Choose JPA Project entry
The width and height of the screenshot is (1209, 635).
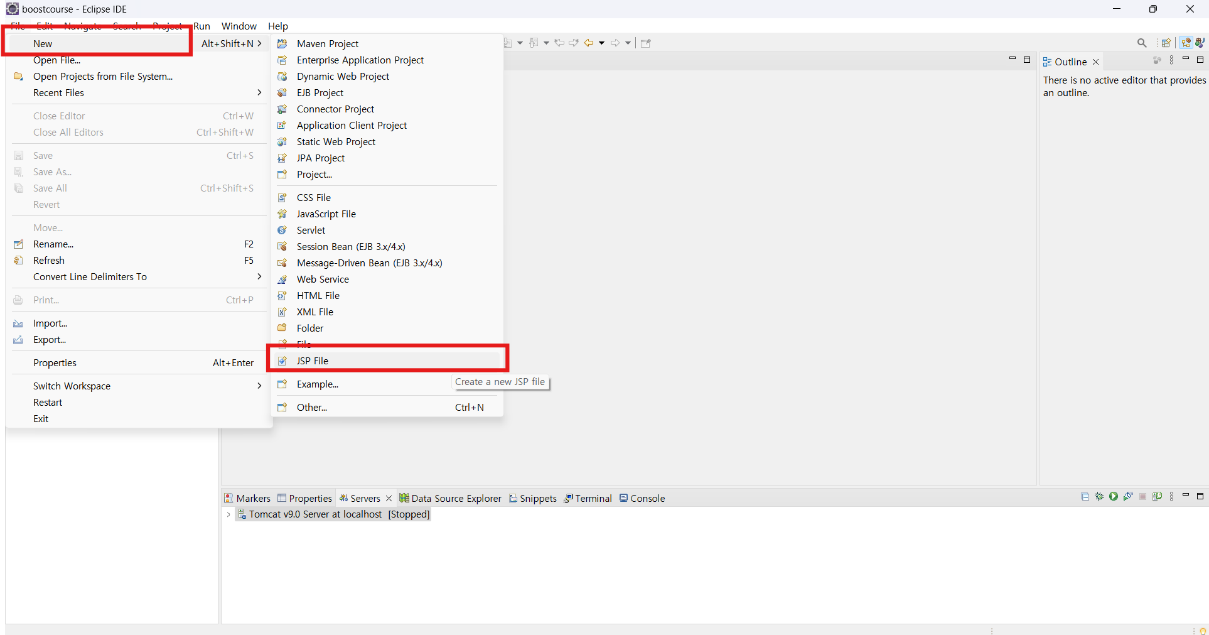(x=387, y=158)
